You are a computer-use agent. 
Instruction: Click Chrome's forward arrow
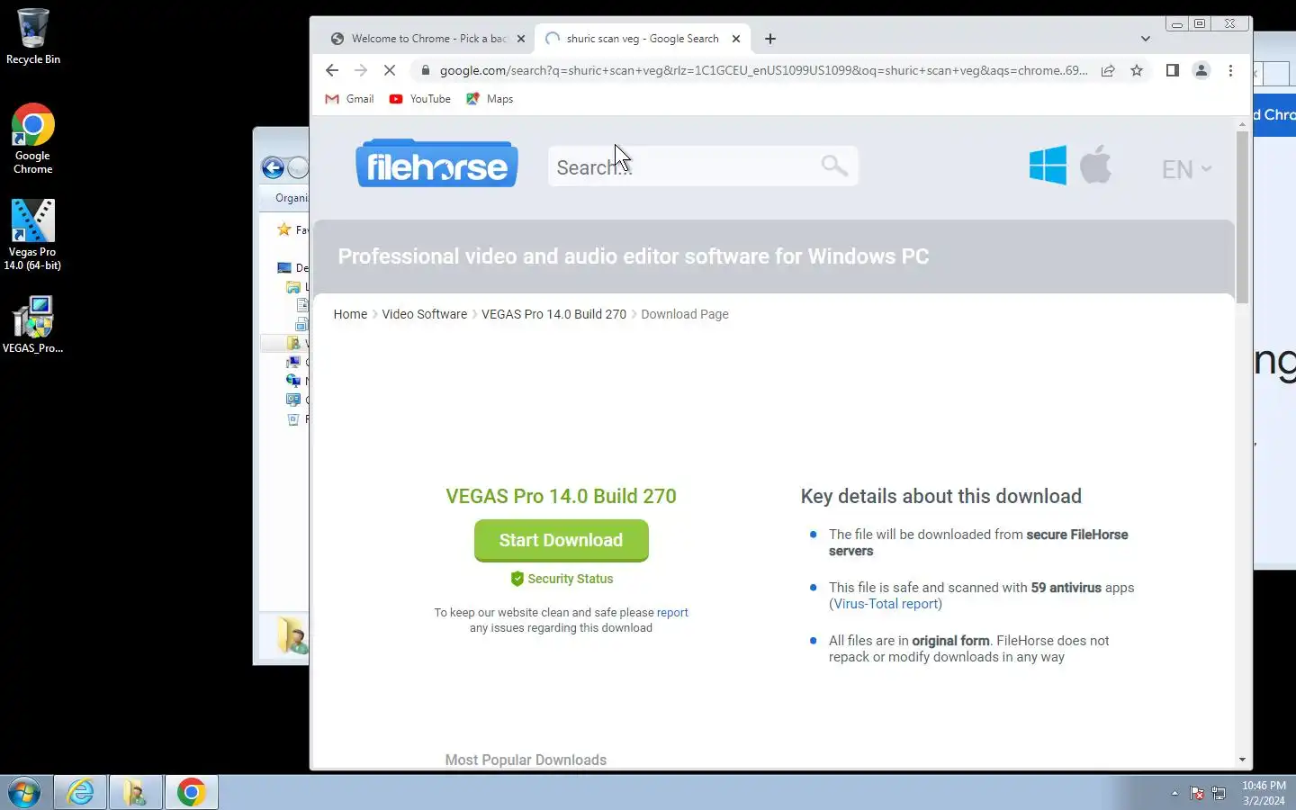click(x=361, y=70)
